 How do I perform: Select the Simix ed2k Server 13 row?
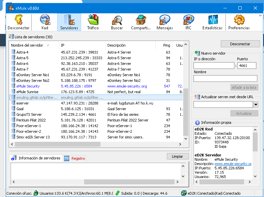(96, 137)
